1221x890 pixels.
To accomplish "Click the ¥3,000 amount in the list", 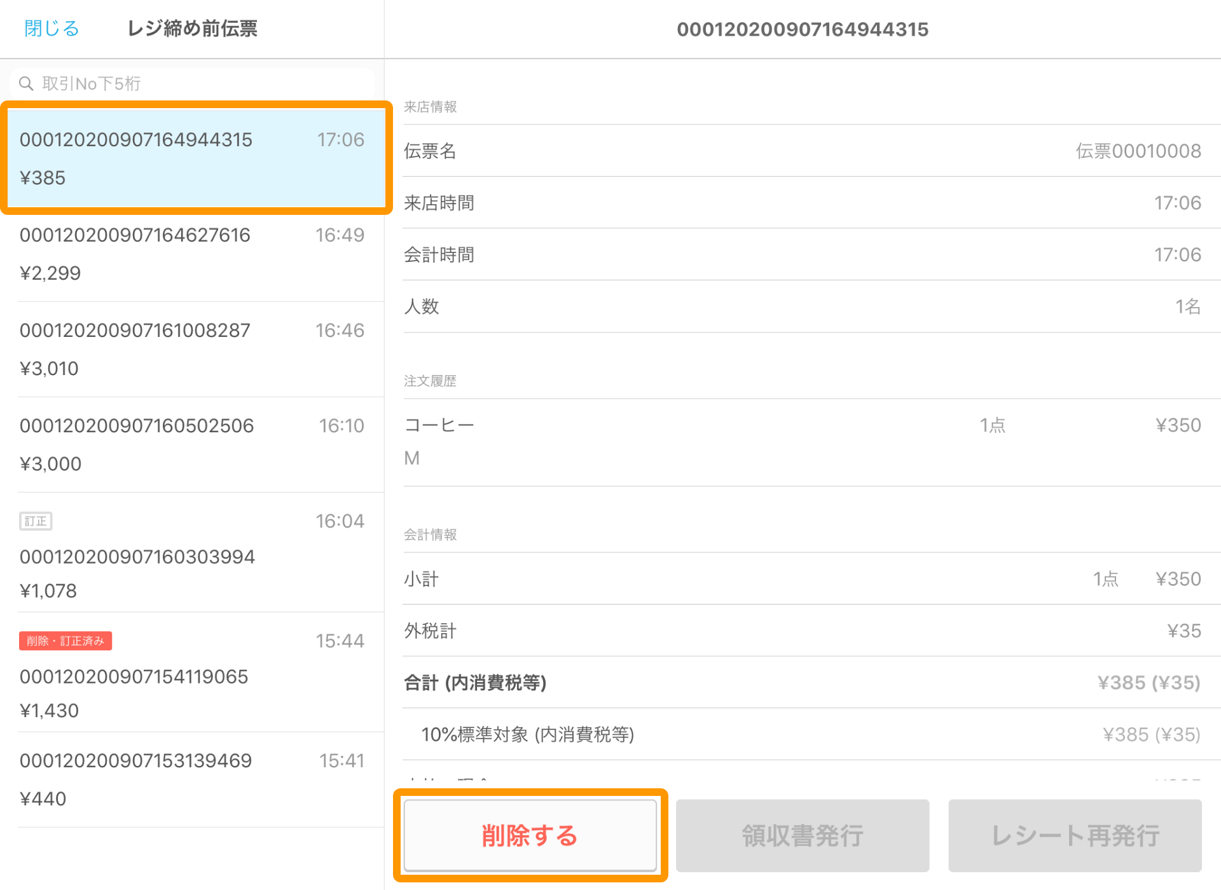I will point(51,464).
